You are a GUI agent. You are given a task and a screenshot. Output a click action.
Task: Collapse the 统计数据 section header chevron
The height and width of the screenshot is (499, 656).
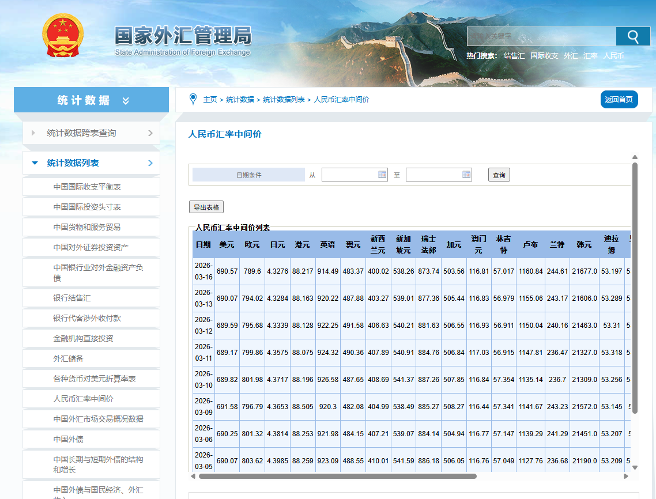click(126, 101)
